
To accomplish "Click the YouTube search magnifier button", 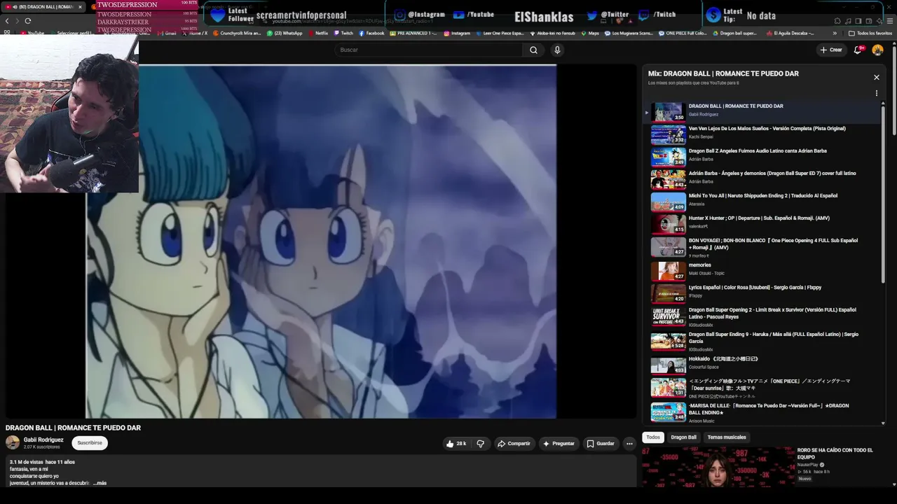I will point(533,50).
